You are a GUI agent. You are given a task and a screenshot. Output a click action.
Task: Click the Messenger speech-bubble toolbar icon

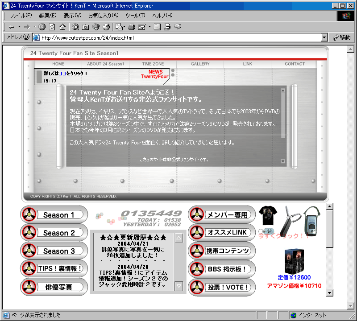pyautogui.click(x=178, y=27)
